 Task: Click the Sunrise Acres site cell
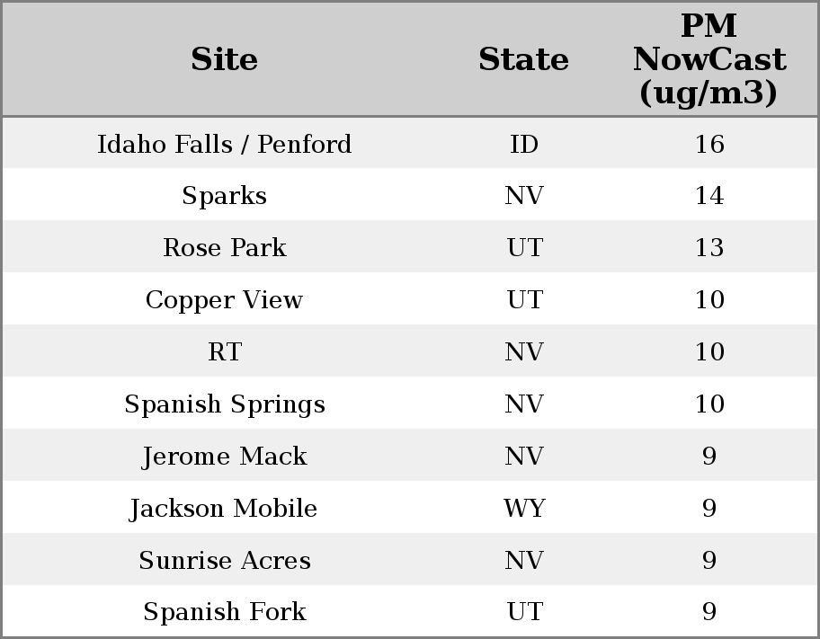pyautogui.click(x=224, y=561)
